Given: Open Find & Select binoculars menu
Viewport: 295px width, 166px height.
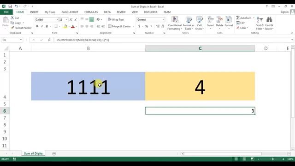Looking at the screenshot, I should pyautogui.click(x=269, y=23).
